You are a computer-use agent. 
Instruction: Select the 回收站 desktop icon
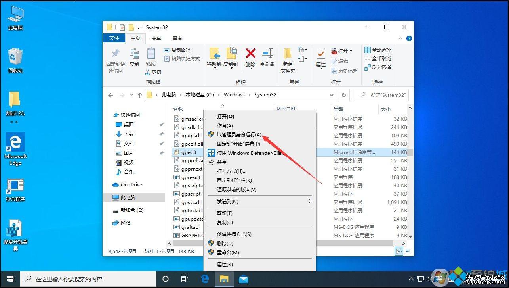point(15,61)
